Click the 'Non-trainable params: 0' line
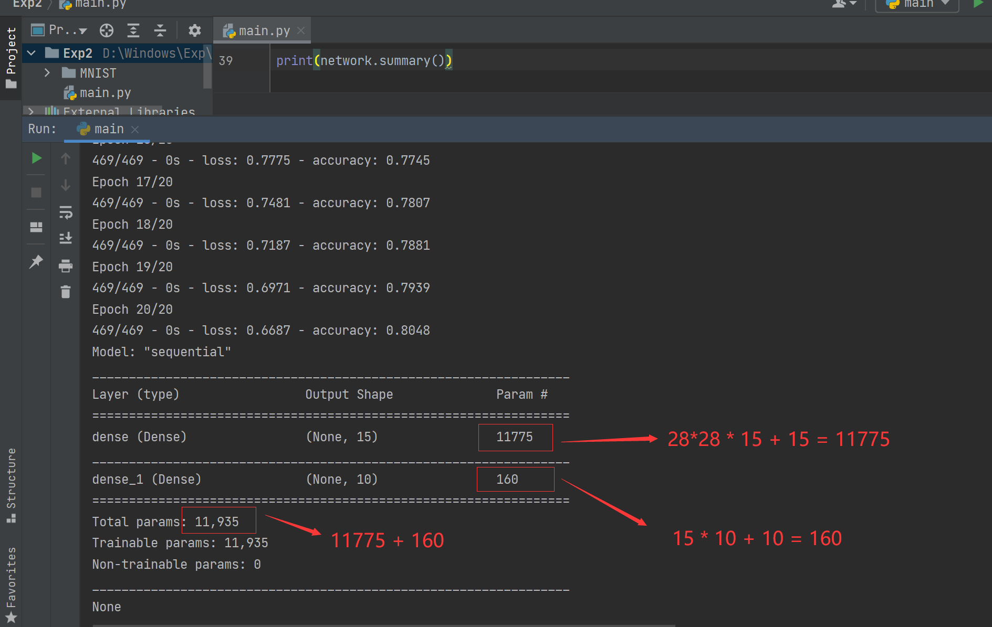This screenshot has width=992, height=627. coord(176,565)
